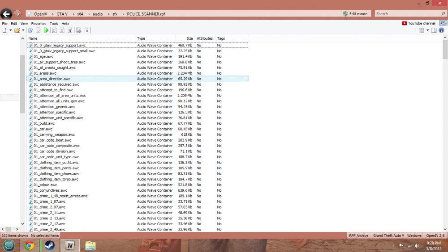Screen dimensions: 448x252
Task: Click OpenIV 2.6 status bar entry
Action: pos(435,235)
